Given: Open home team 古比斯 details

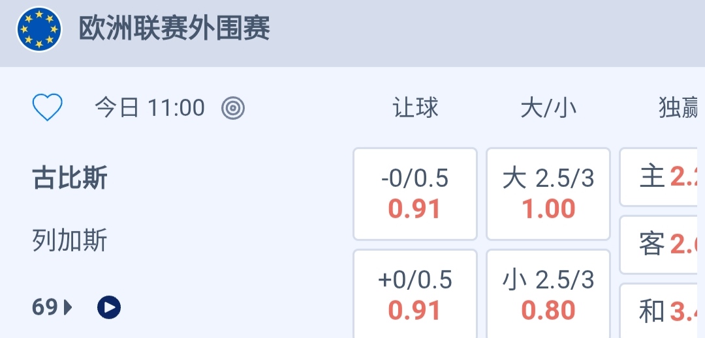Looking at the screenshot, I should coord(70,178).
